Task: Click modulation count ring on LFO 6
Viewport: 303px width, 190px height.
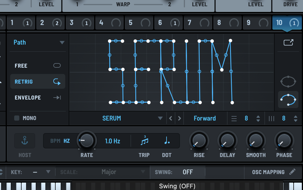Action: (175, 23)
